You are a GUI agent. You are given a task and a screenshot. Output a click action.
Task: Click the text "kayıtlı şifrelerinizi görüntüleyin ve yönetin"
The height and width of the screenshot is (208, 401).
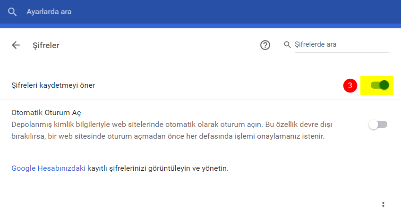pos(158,168)
